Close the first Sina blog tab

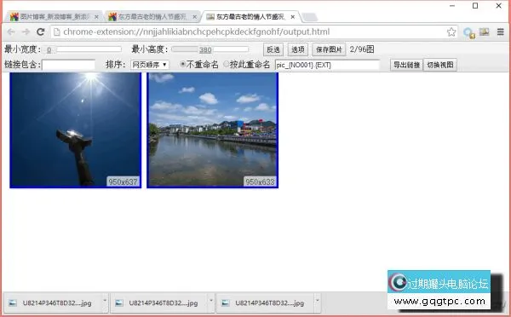tap(96, 17)
